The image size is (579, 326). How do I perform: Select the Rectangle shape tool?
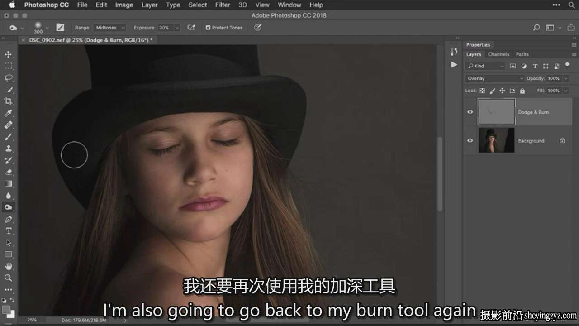click(8, 254)
